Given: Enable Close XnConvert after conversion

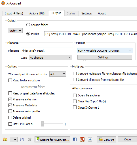Looking at the screenshot, I should click(x=75, y=107).
